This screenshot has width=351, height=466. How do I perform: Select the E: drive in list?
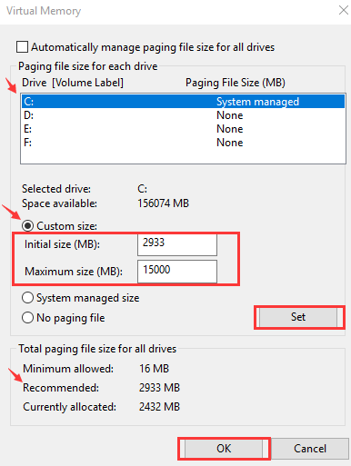(x=183, y=129)
